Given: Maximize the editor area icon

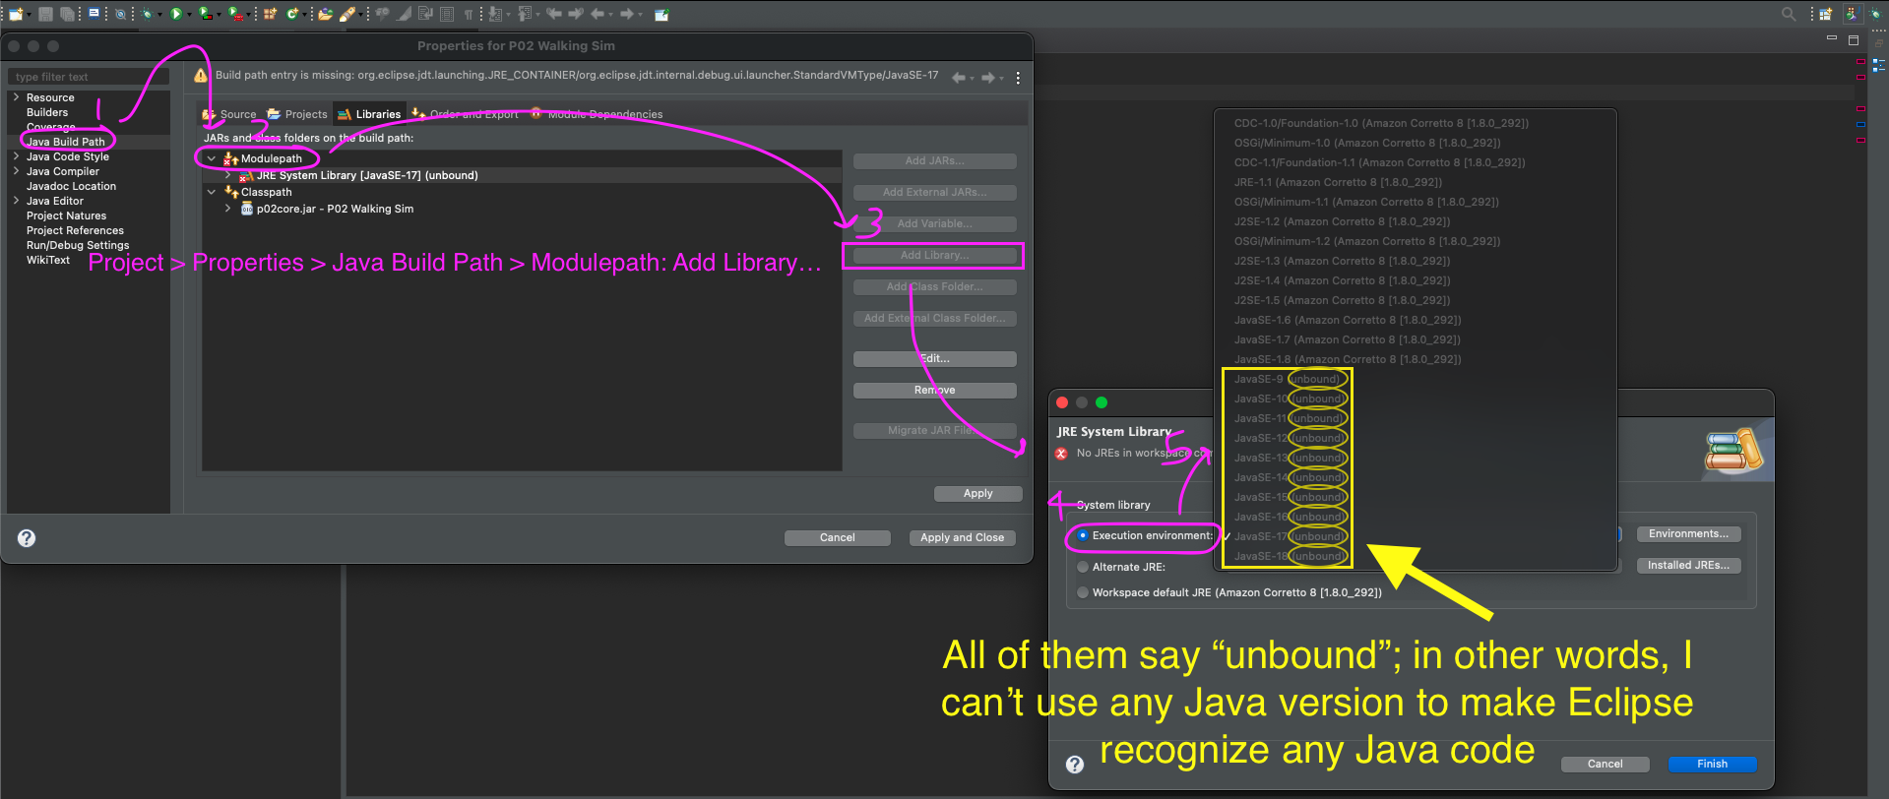Looking at the screenshot, I should (1854, 40).
